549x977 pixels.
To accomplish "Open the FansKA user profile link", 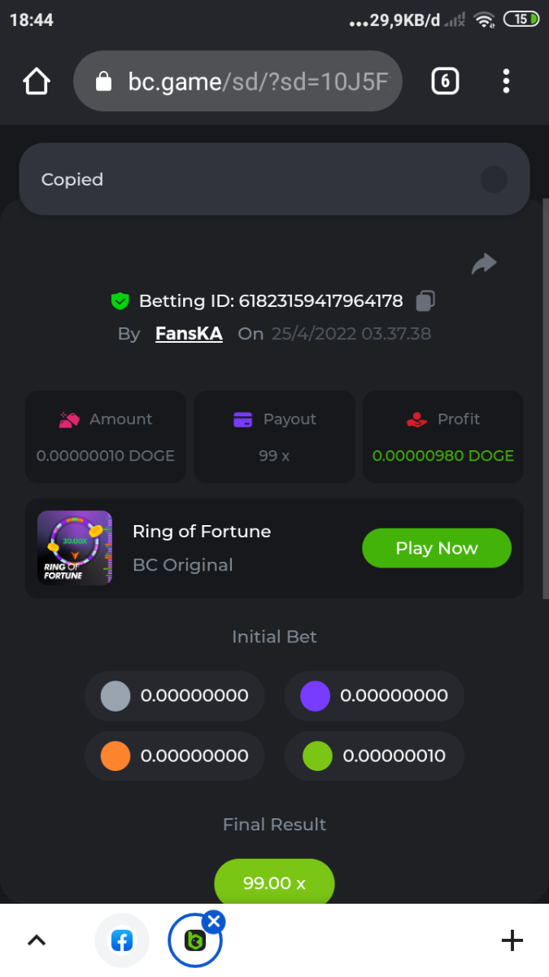I will click(189, 334).
